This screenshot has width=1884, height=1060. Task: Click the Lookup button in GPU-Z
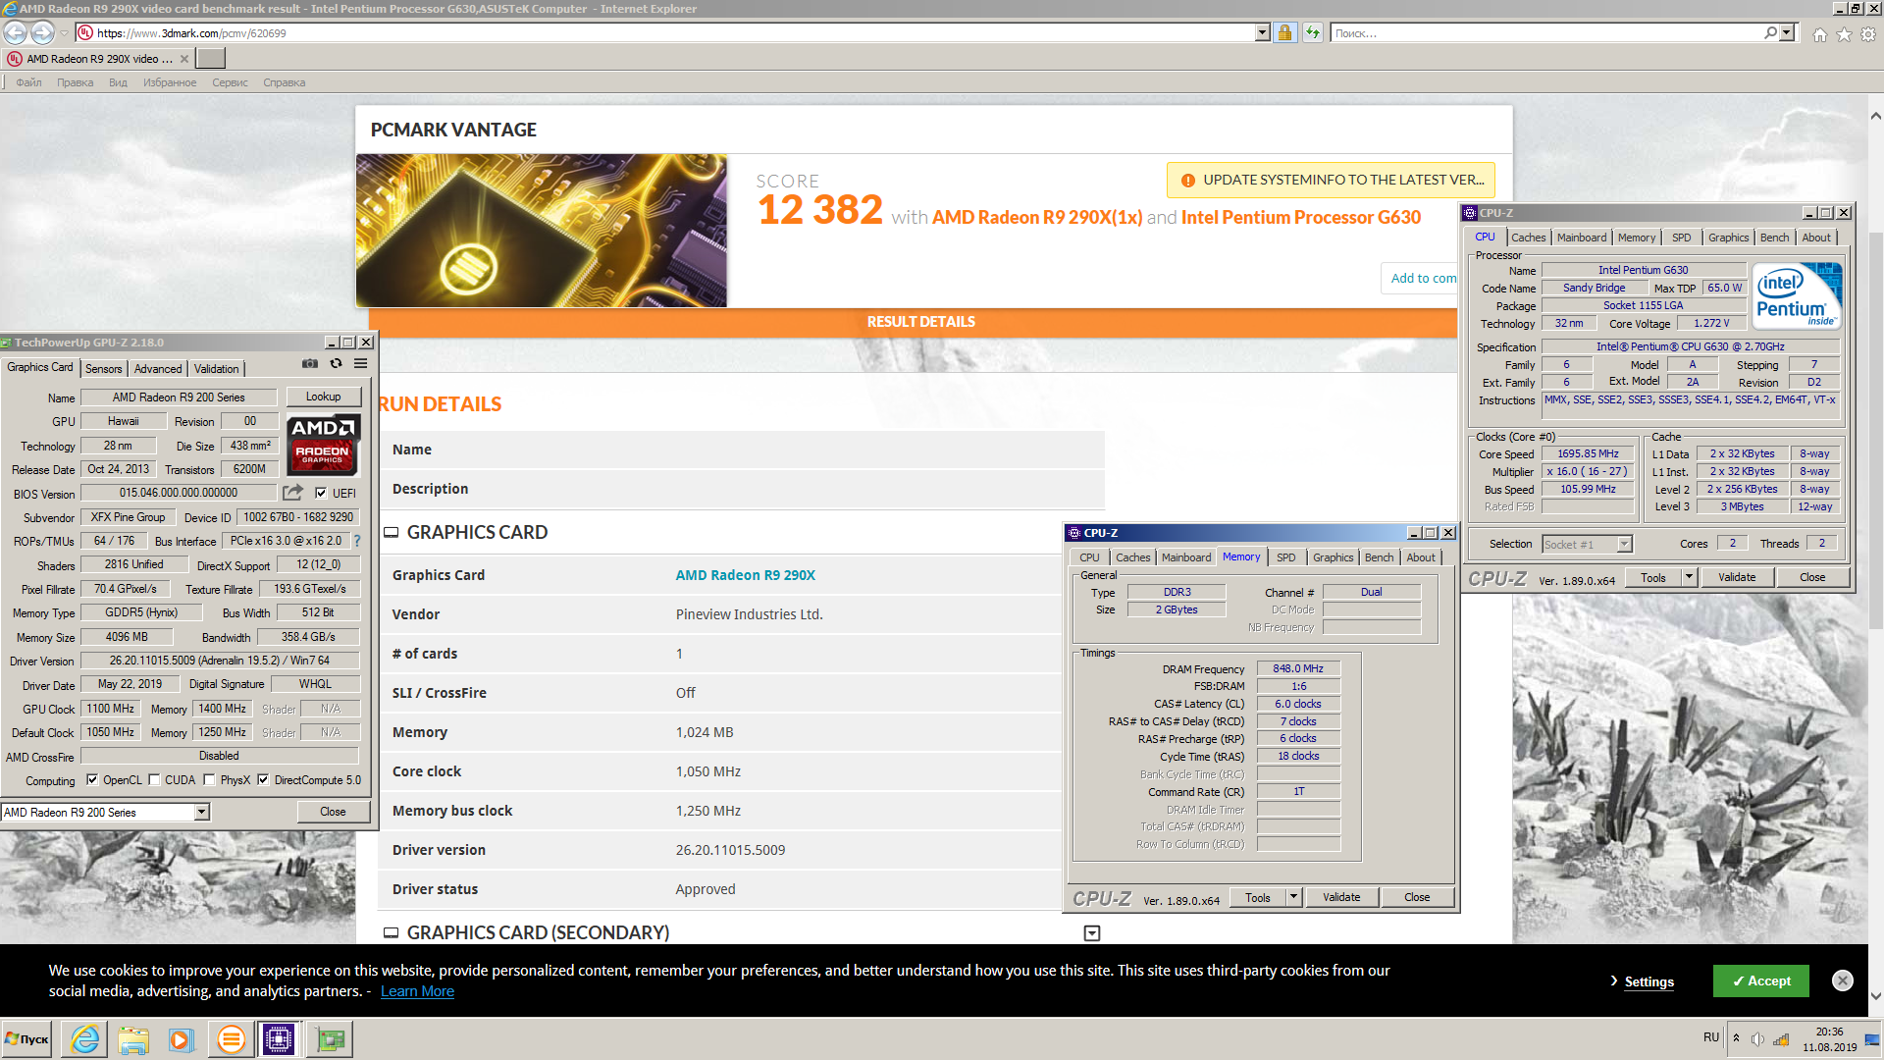[x=324, y=397]
